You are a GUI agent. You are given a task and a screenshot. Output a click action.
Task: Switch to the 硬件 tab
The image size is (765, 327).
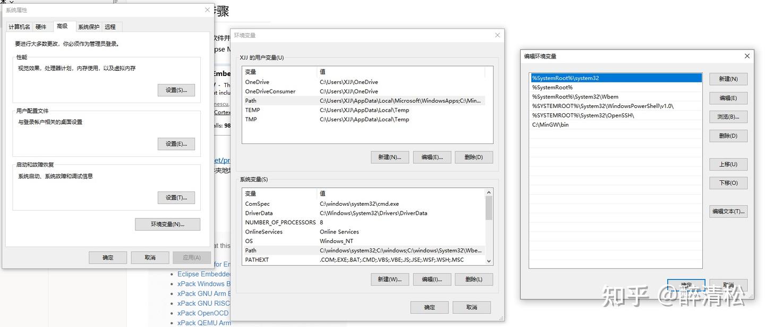tap(41, 27)
